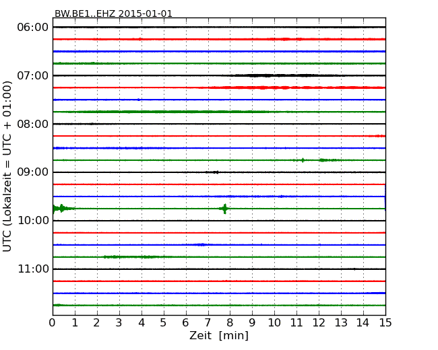
Task: Click the Zeit [min] axis label
Action: point(219,335)
